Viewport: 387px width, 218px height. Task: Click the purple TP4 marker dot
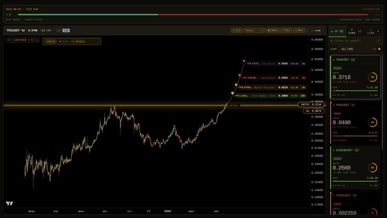[x=244, y=61]
